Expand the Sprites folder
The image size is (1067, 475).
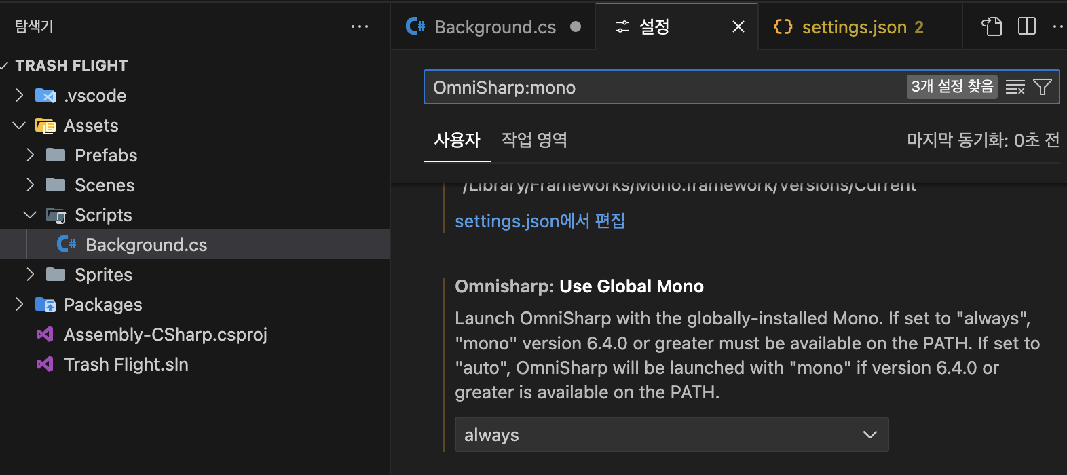(30, 275)
